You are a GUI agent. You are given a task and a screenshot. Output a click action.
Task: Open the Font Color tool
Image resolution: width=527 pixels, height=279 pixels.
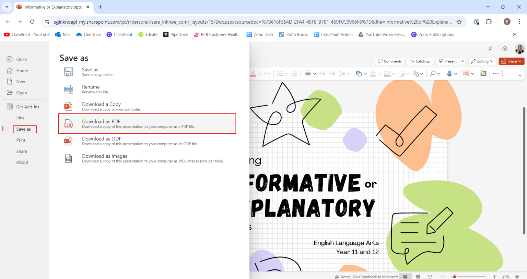click(253, 73)
